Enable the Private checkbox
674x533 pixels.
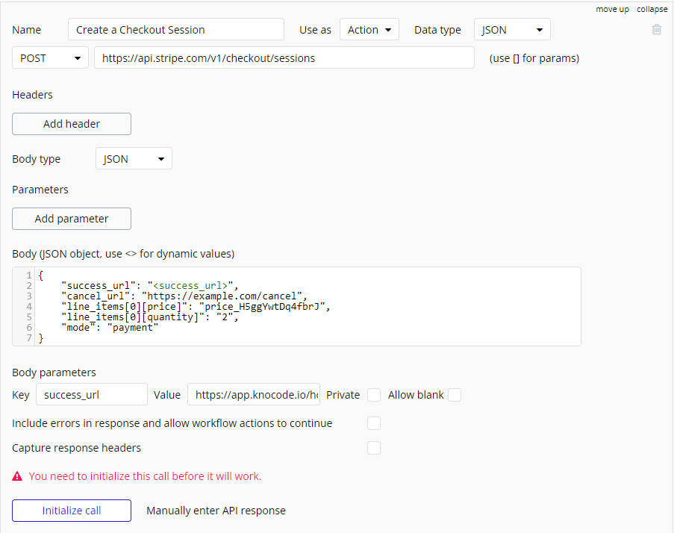[x=374, y=394]
